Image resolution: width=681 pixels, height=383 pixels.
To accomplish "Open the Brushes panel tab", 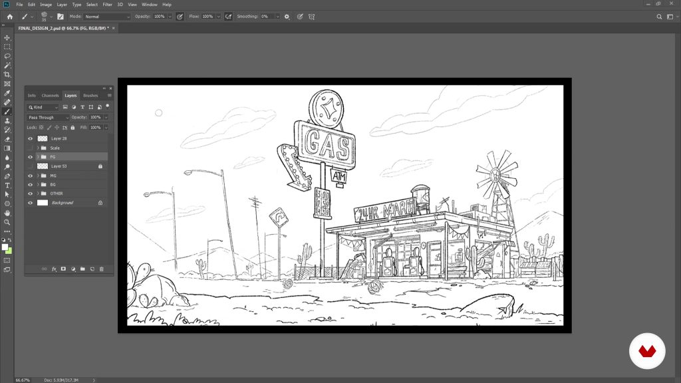I will [x=90, y=96].
